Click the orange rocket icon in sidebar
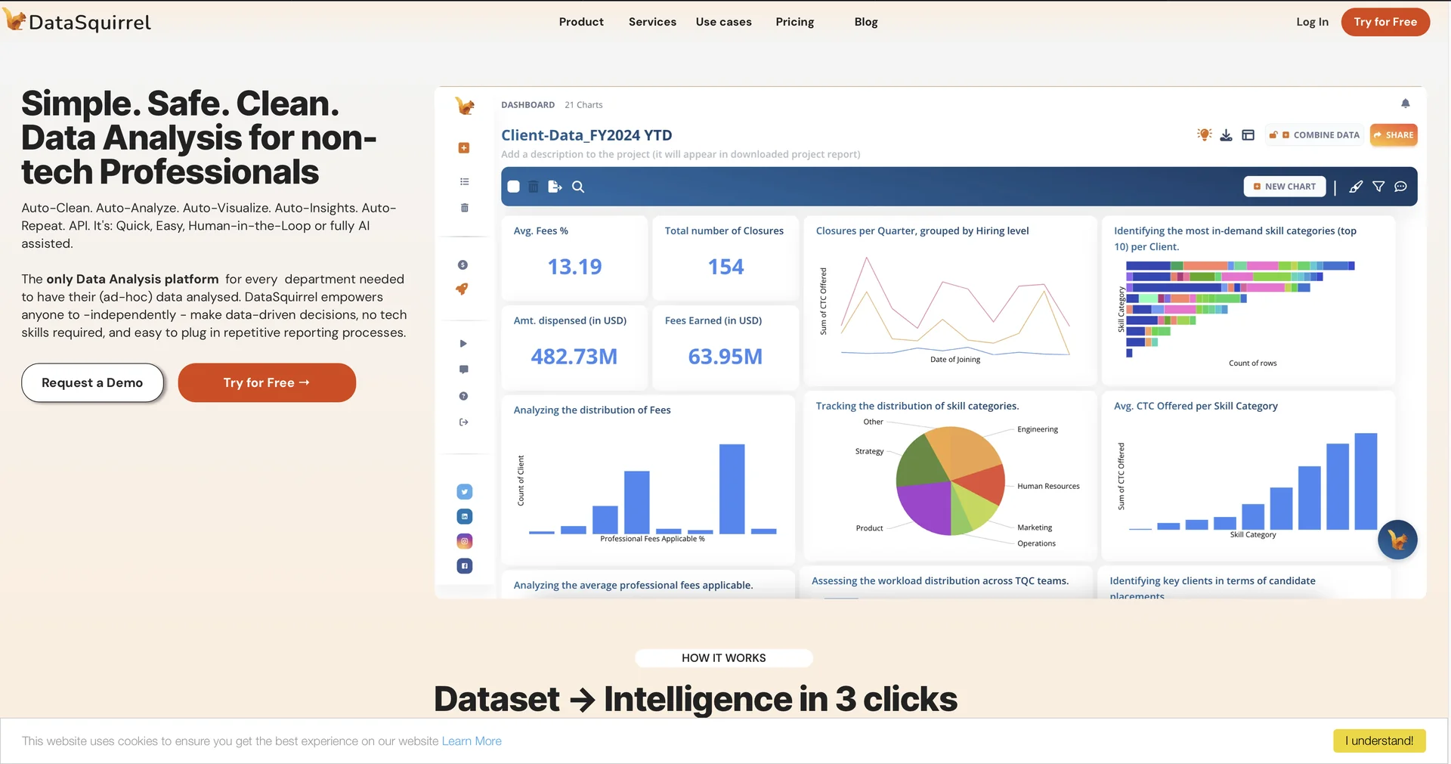 pos(462,289)
